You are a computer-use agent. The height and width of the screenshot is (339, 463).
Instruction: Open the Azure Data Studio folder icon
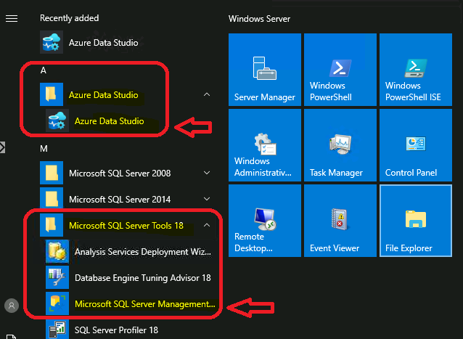52,94
